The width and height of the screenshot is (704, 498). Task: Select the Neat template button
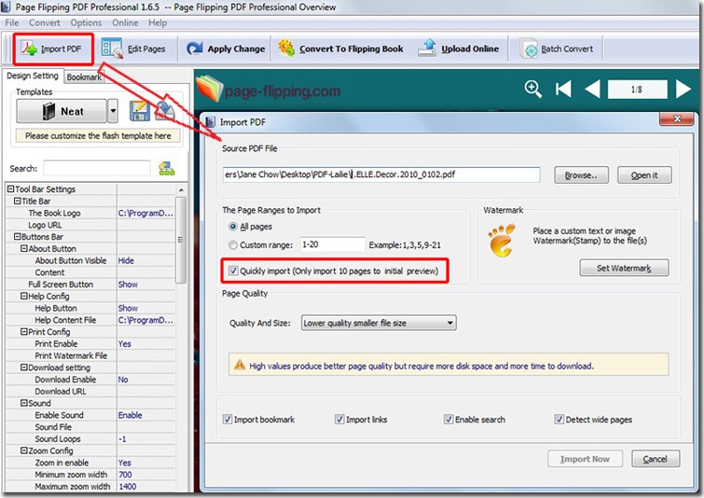tap(62, 111)
